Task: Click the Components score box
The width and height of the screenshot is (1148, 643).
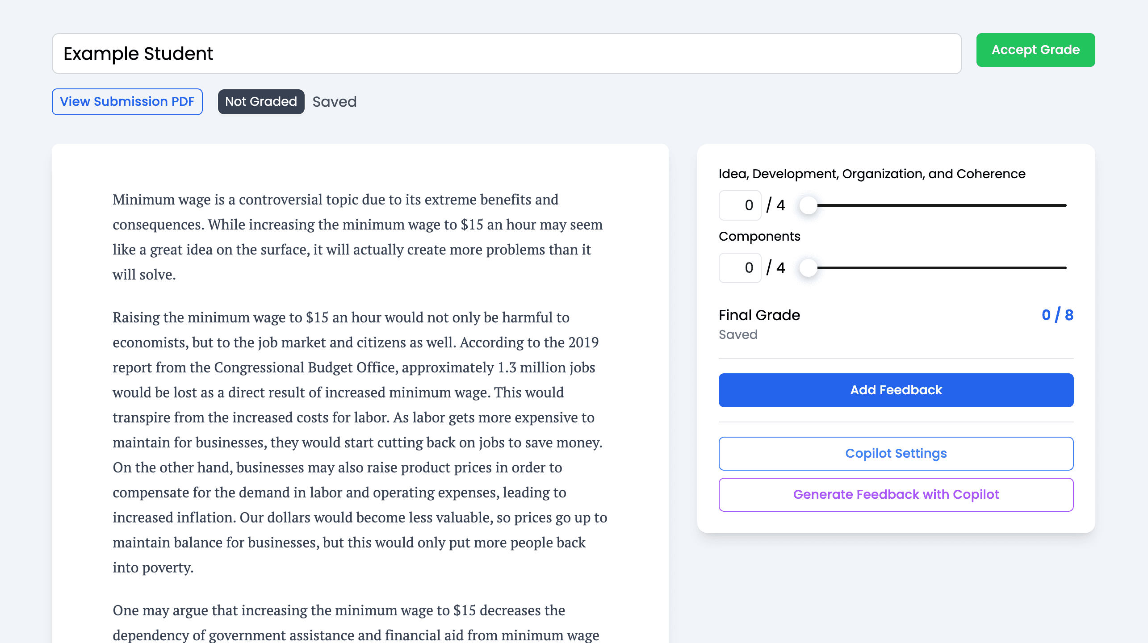Action: point(740,267)
